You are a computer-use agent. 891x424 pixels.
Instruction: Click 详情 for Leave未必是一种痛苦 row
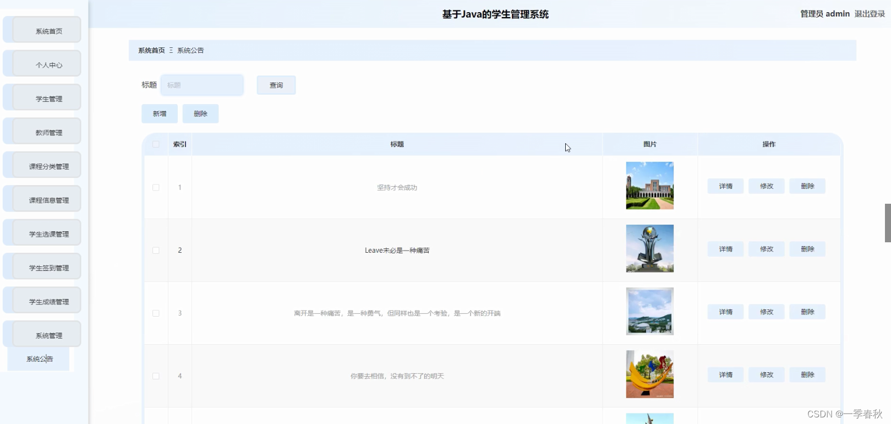tap(725, 249)
